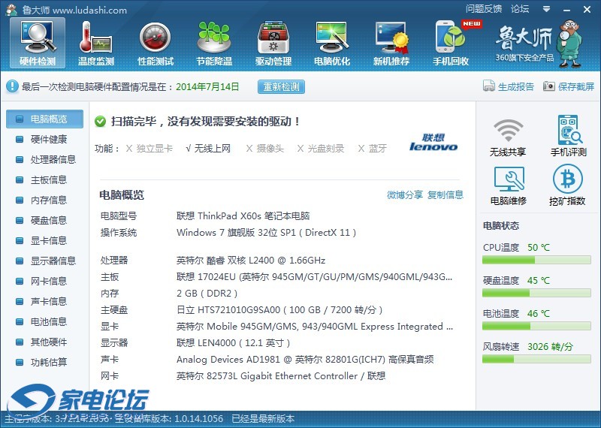The image size is (601, 428).
Task: Open the 手机回收 phone recycling tool
Action: (451, 43)
